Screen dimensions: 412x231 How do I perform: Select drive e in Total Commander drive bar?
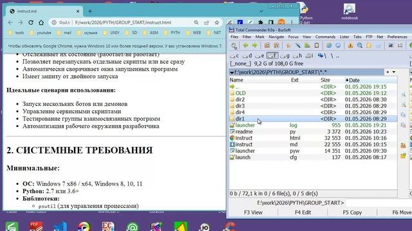tap(259, 56)
